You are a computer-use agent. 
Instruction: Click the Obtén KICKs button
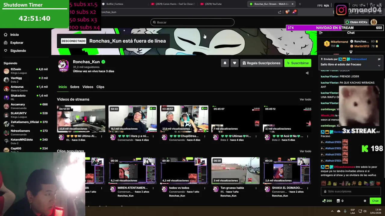[x=357, y=22]
